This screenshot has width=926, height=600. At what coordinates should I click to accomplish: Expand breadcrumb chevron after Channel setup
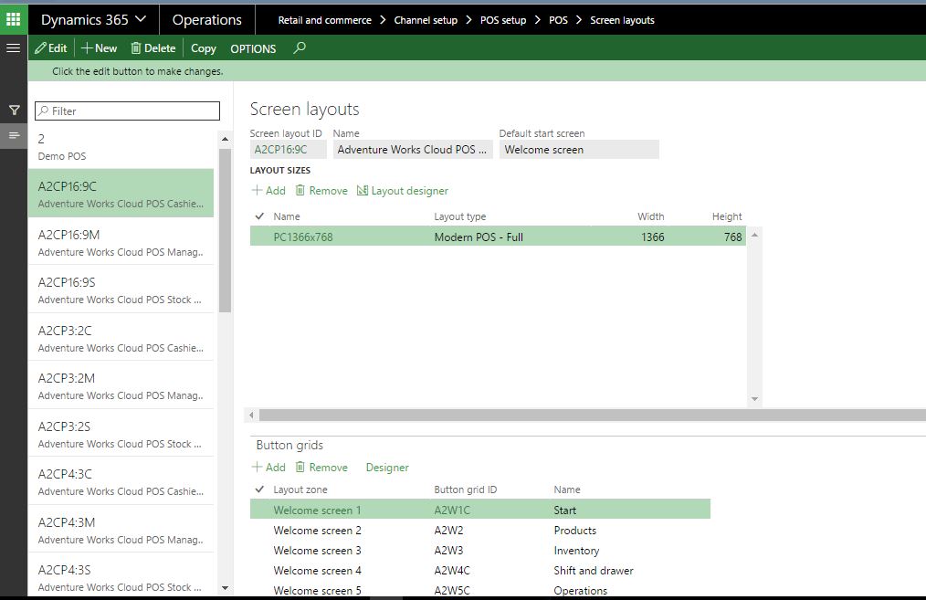point(468,20)
